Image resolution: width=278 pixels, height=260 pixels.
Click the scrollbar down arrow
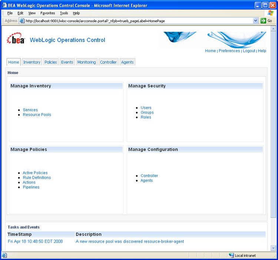tap(273, 248)
